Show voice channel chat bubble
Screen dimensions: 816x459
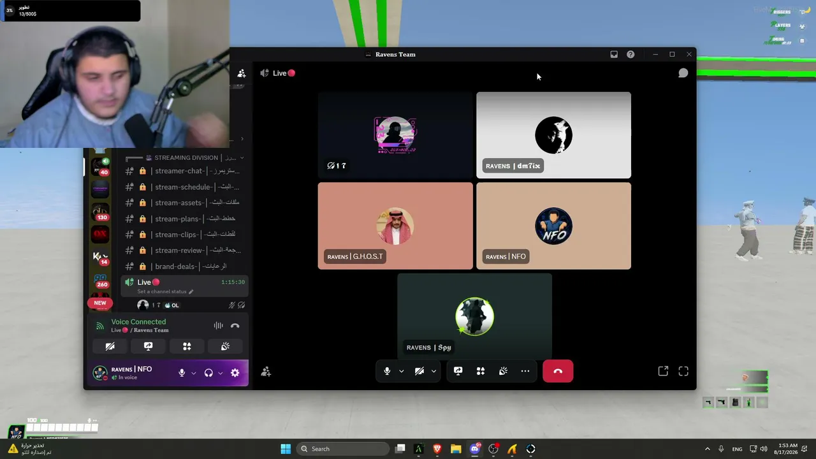[x=683, y=73]
